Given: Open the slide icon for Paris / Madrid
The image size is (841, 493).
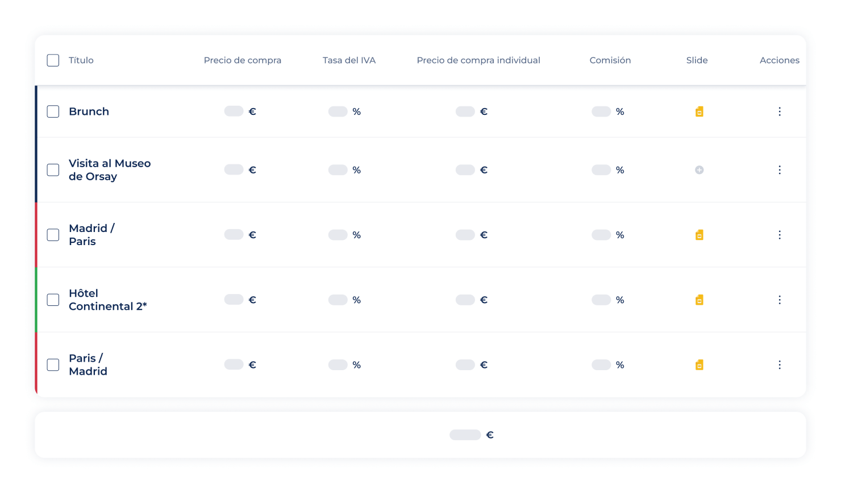Looking at the screenshot, I should (x=699, y=364).
